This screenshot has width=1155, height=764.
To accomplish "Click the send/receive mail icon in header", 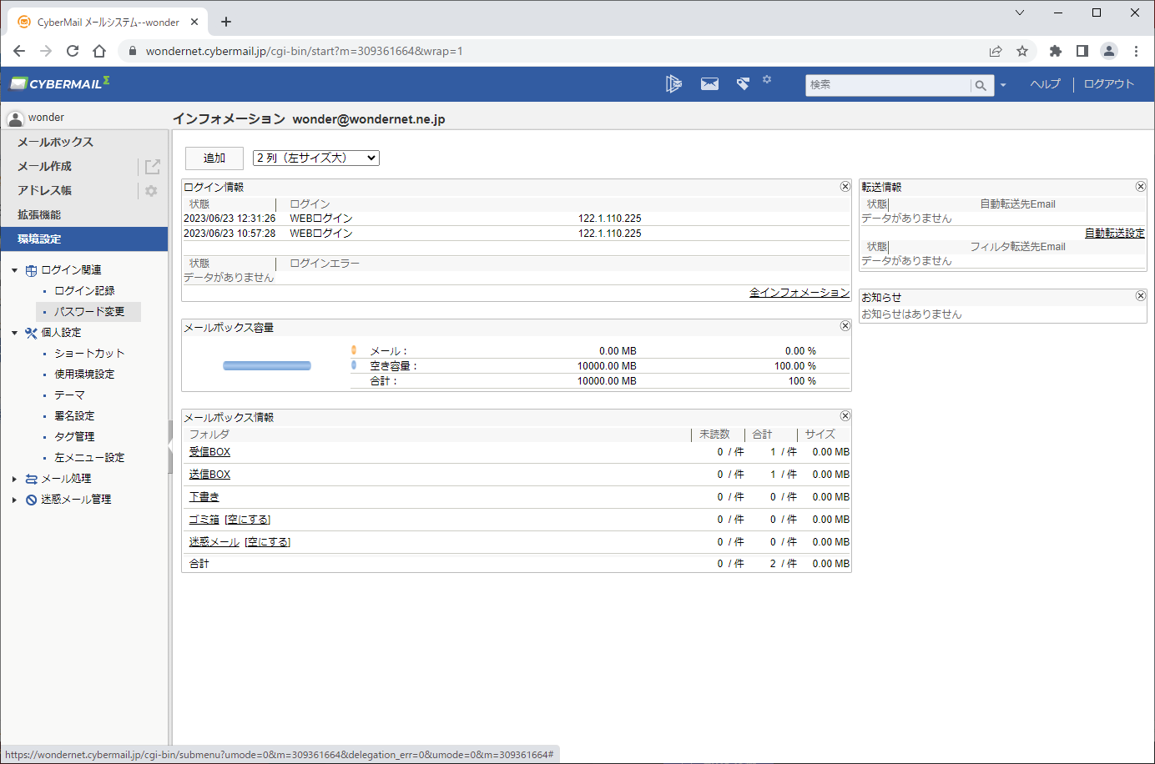I will point(673,83).
